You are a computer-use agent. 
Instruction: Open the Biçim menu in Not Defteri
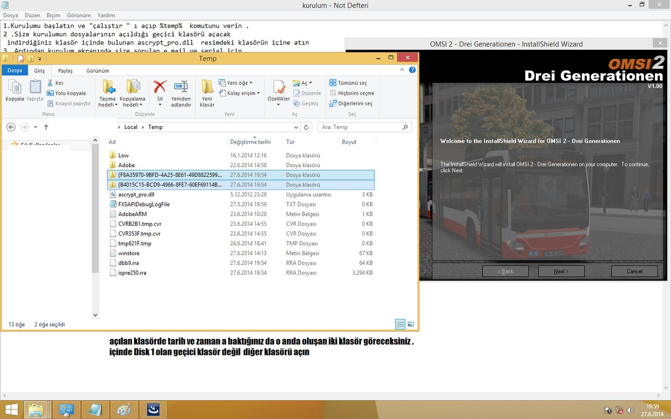(x=53, y=16)
